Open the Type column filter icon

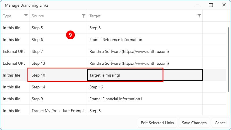(x=26, y=16)
